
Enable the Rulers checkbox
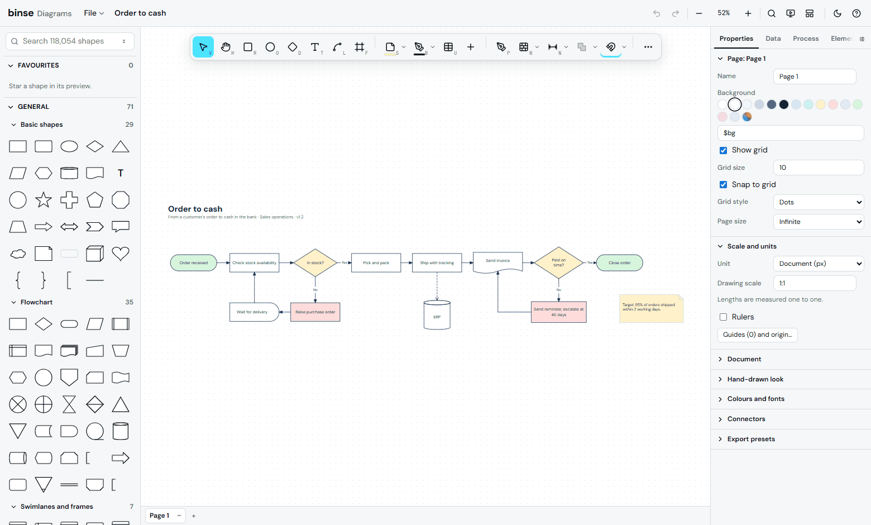point(724,317)
